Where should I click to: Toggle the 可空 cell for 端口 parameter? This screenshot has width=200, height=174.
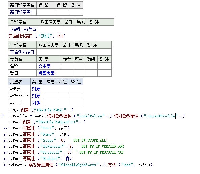click(79, 73)
